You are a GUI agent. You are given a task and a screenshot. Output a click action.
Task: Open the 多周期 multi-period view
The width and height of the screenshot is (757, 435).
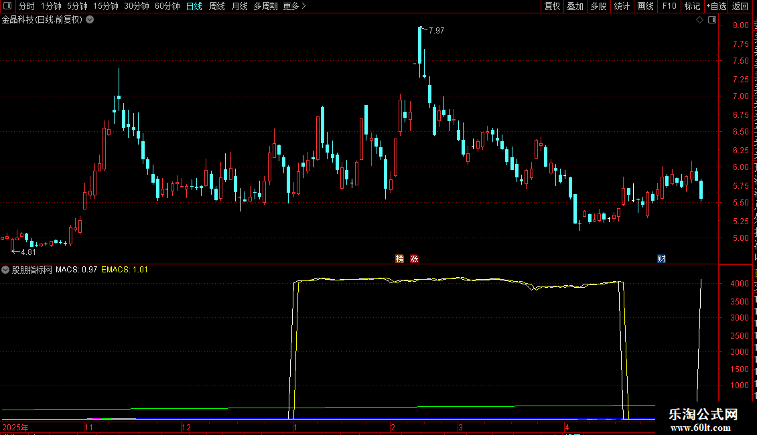coord(265,6)
